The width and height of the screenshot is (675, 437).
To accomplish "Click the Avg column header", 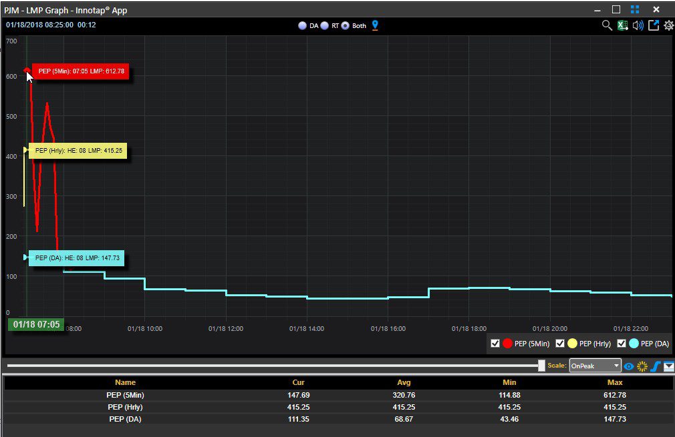I will [x=404, y=382].
